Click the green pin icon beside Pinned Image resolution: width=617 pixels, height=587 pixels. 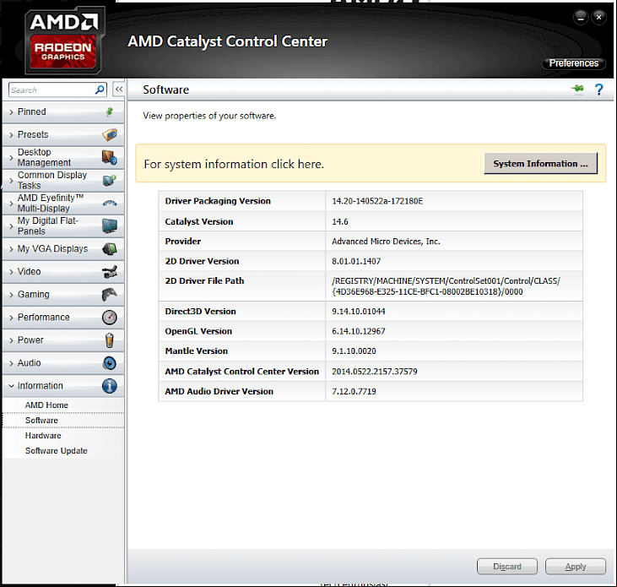coord(110,111)
